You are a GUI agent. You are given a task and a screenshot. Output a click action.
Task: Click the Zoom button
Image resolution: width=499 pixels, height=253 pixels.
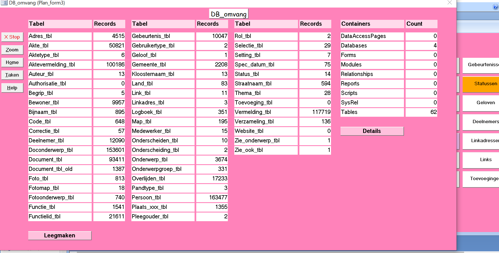12,50
